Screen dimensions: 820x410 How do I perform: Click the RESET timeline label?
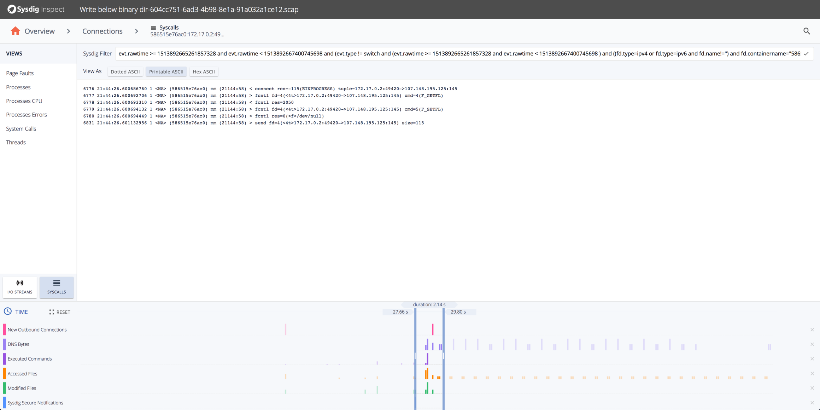click(63, 312)
